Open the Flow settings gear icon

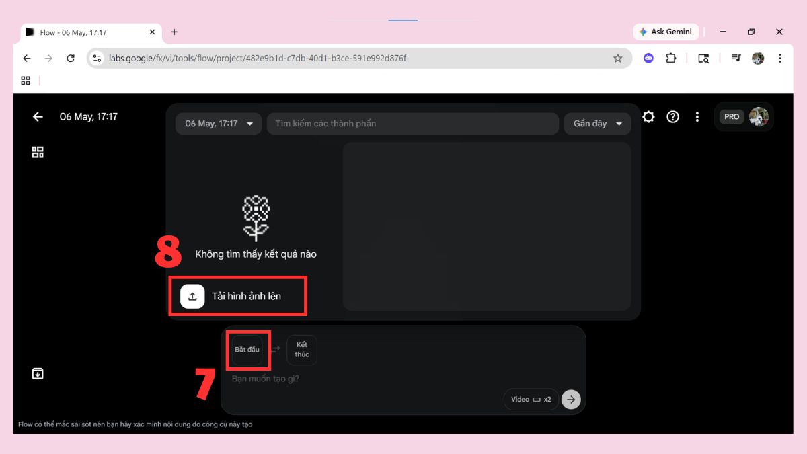click(x=648, y=116)
